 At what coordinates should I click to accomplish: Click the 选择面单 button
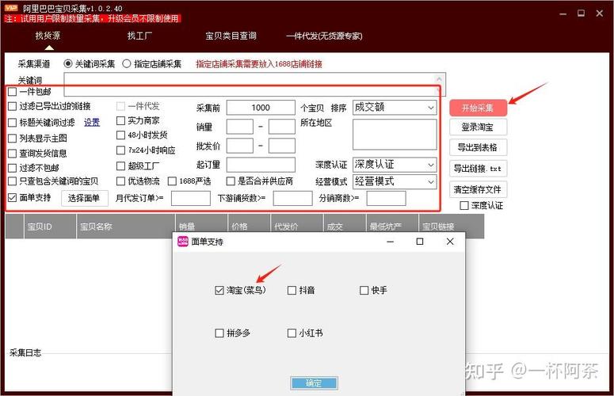[x=85, y=198]
